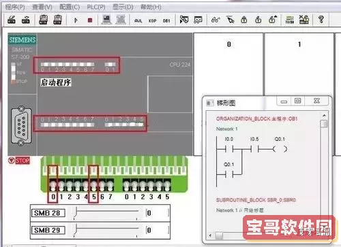This screenshot has width=341, height=247.
Task: Click the offline exchange computer icon
Action: 121,20
